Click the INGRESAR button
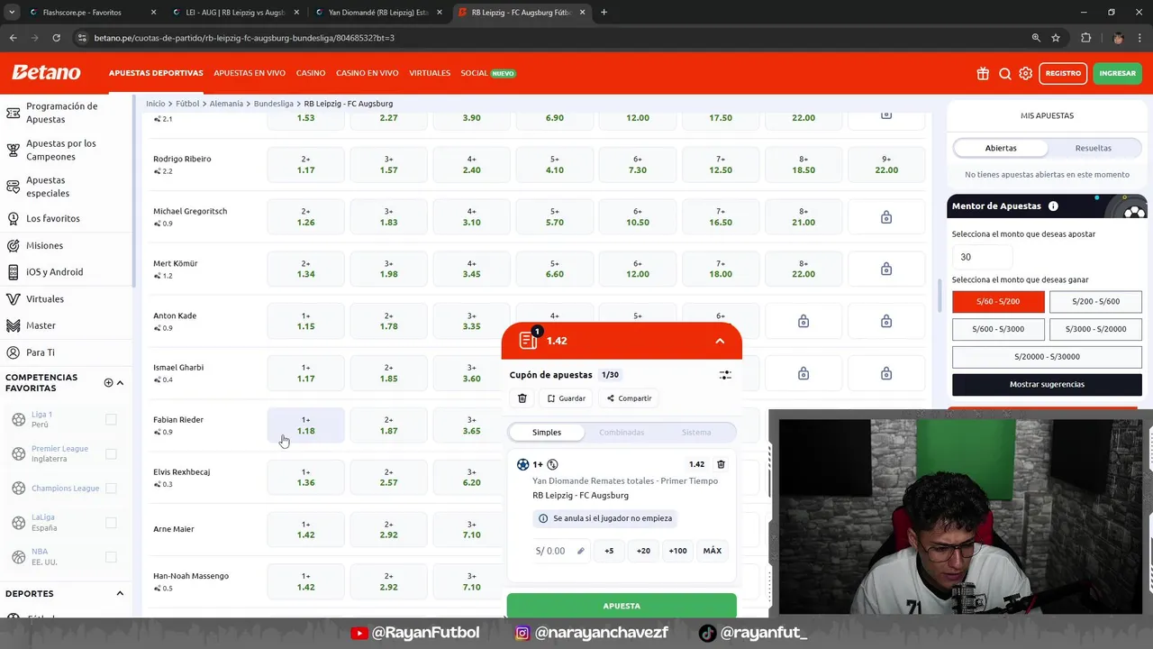Image resolution: width=1153 pixels, height=649 pixels. pos(1118,74)
